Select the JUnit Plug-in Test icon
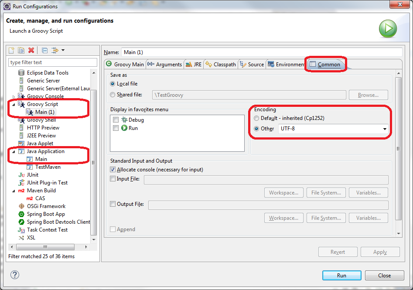This screenshot has width=413, height=290. pos(21,183)
